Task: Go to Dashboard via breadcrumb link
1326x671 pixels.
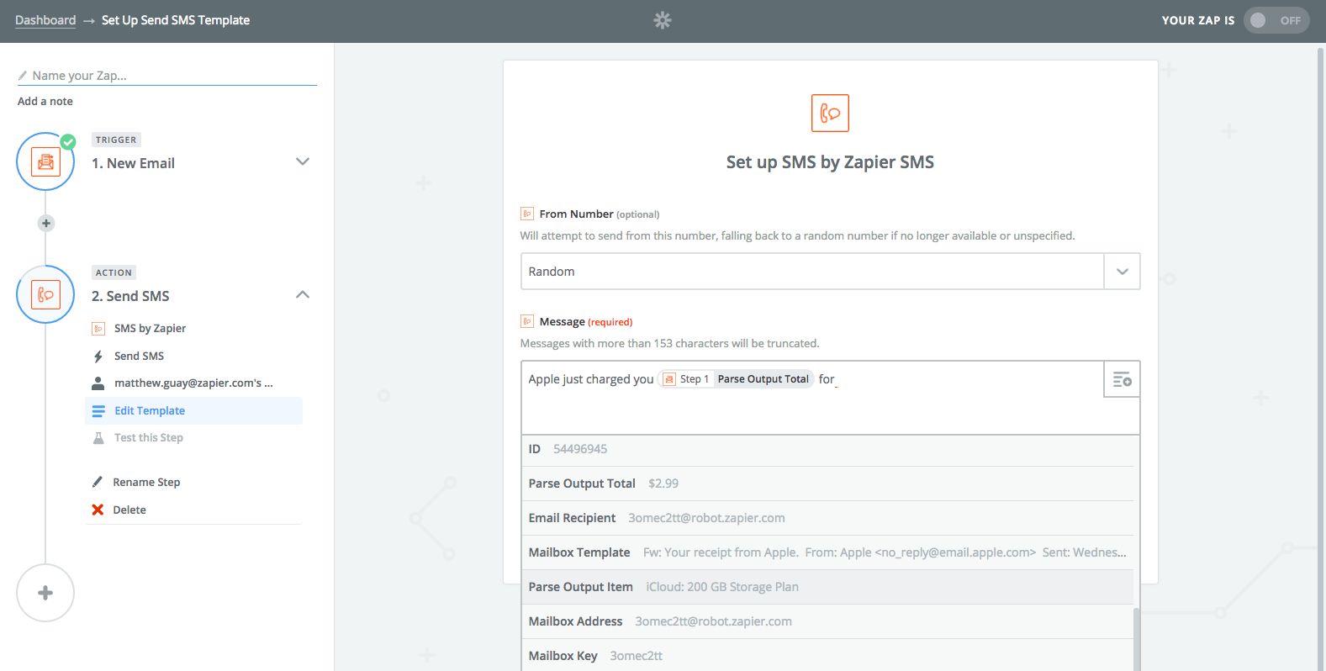Action: [45, 20]
